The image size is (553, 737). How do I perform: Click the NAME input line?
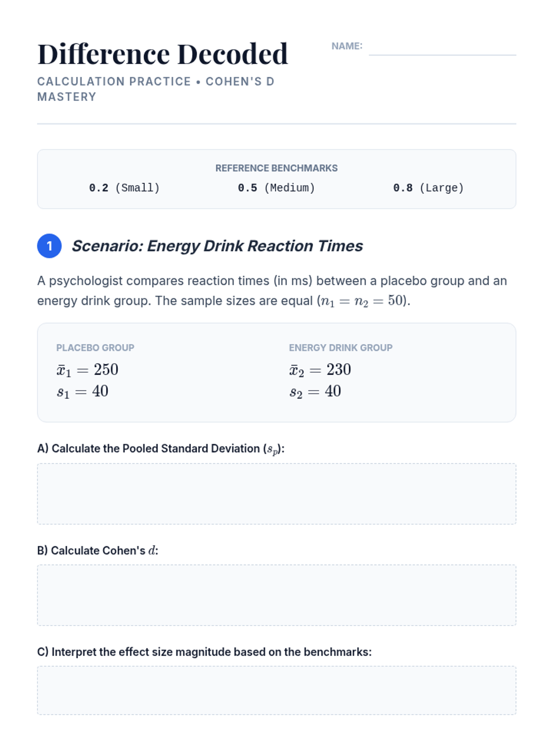442,48
